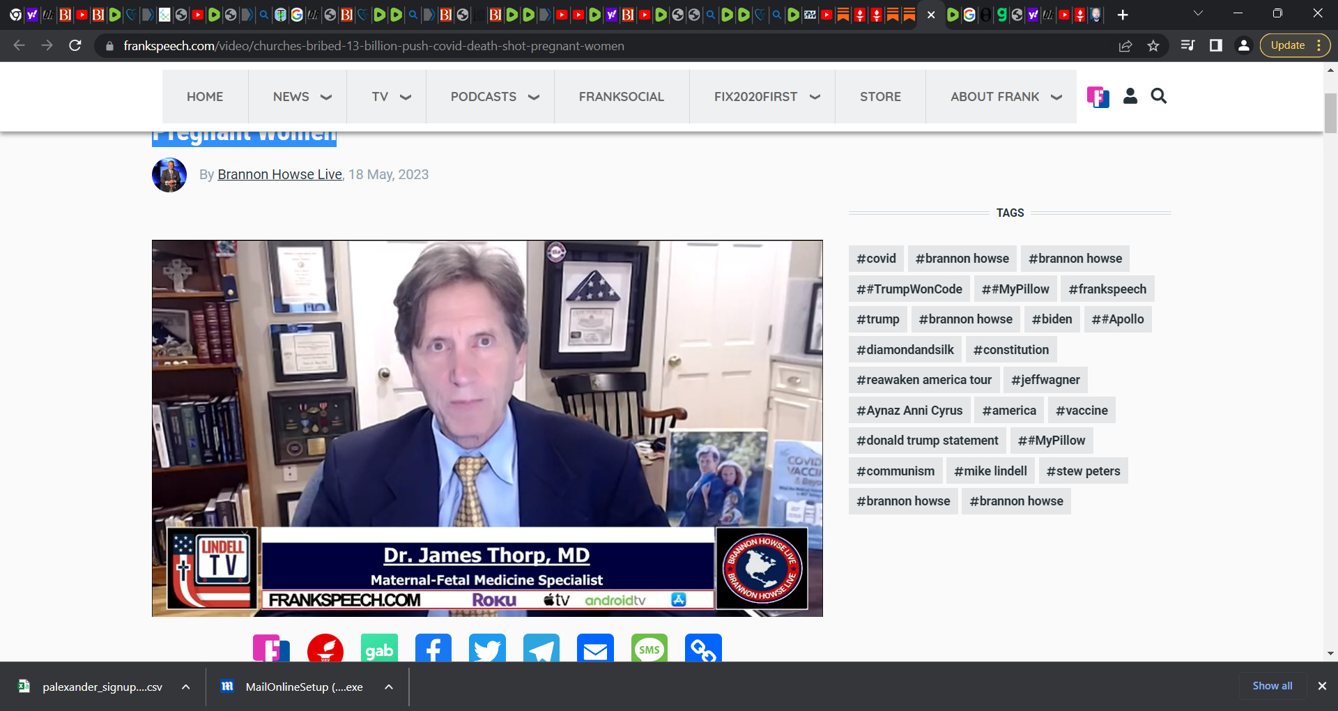This screenshot has width=1338, height=711.
Task: Share the video on FrankSocial
Action: (x=272, y=651)
